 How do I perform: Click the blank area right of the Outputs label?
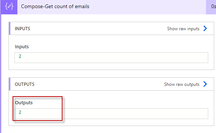tap(135, 102)
